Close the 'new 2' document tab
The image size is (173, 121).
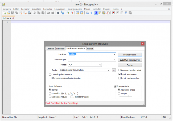(x=13, y=18)
